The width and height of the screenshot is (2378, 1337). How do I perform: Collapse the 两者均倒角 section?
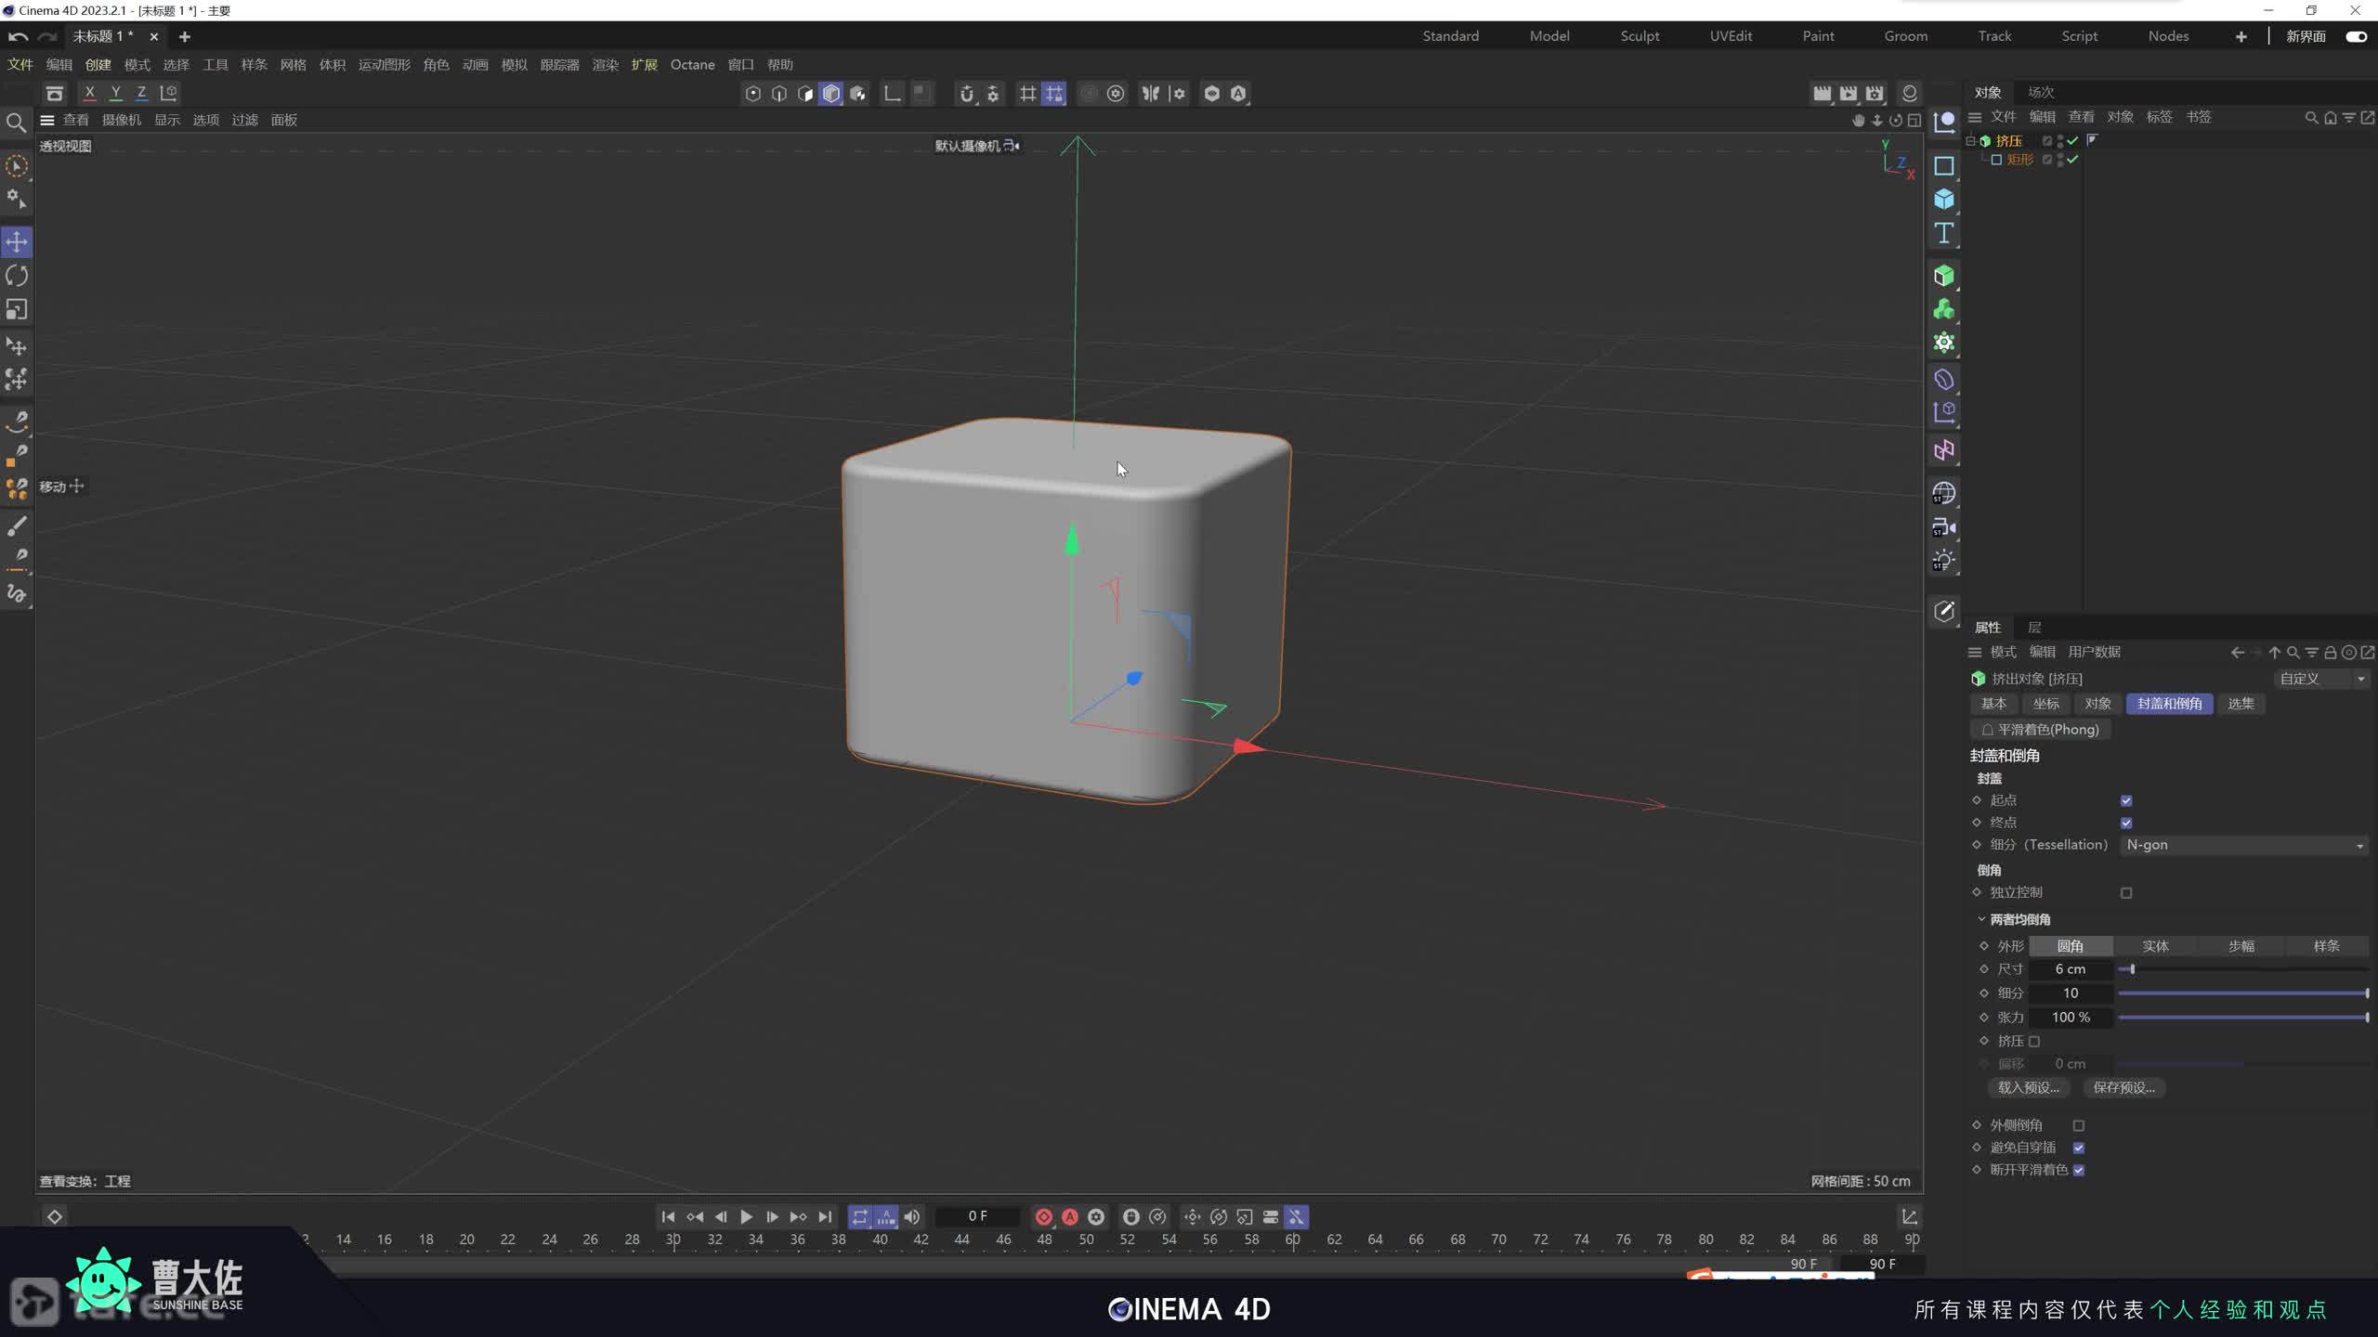pyautogui.click(x=1981, y=919)
